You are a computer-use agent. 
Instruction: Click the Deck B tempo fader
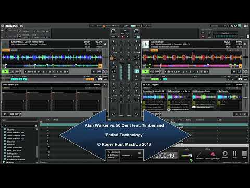click(x=245, y=57)
